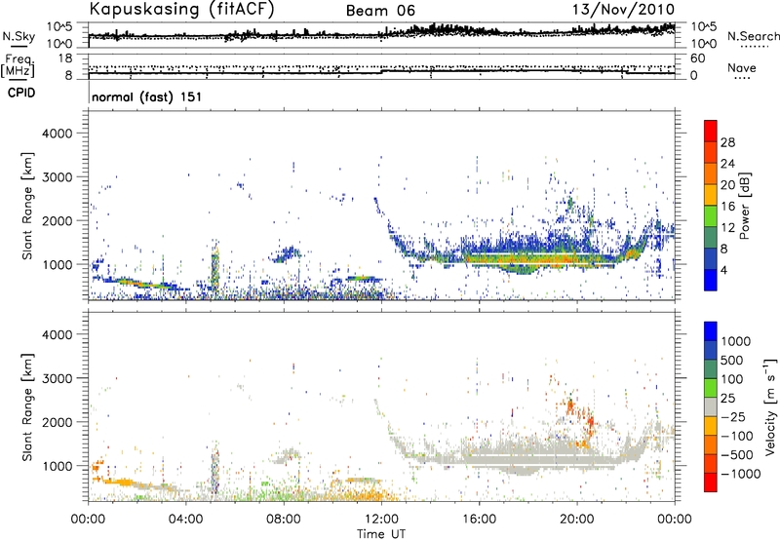Select the '3000' tick on Velocity panel axis
Viewport: 780px width, 540px height.
58,378
